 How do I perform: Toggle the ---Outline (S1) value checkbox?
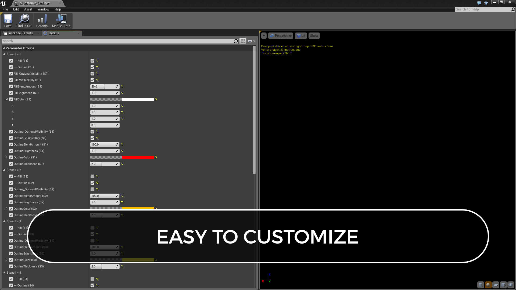(x=92, y=67)
